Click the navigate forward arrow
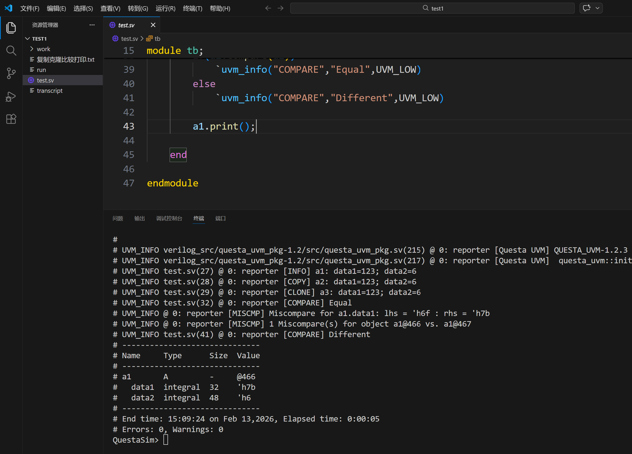Viewport: 632px width, 454px height. coord(281,8)
